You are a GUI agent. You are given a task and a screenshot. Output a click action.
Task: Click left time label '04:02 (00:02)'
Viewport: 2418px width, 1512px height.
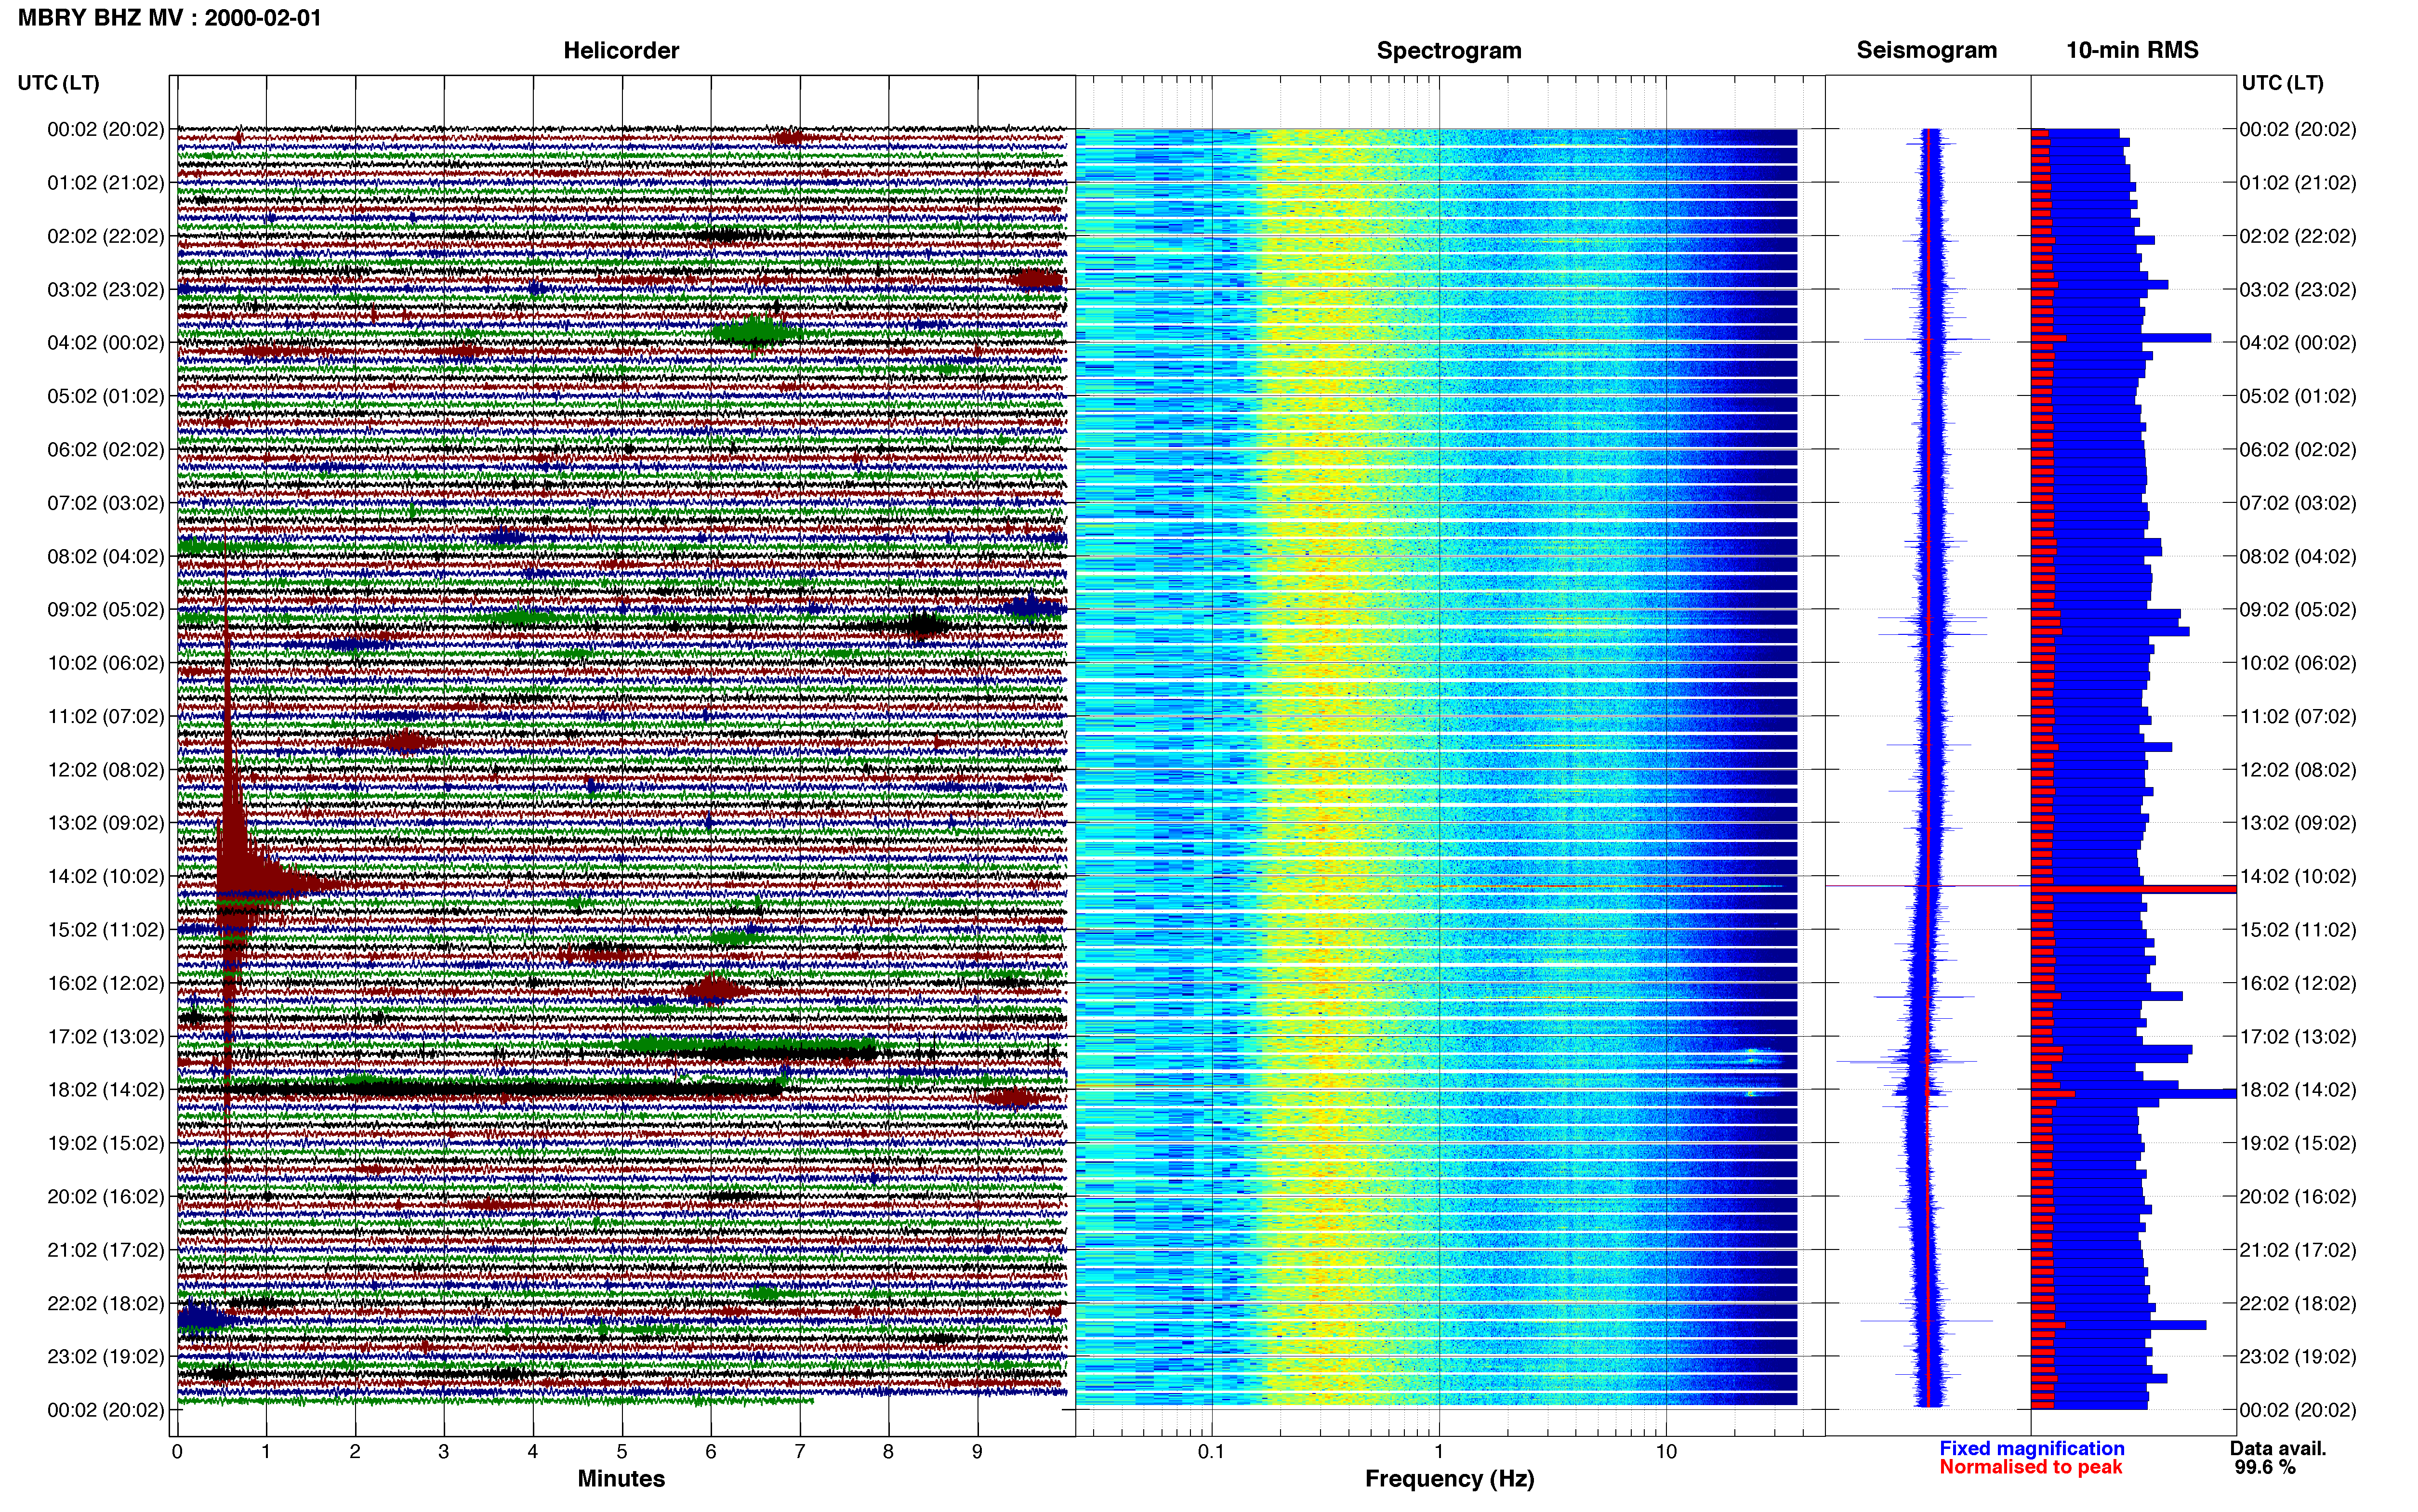coord(105,342)
